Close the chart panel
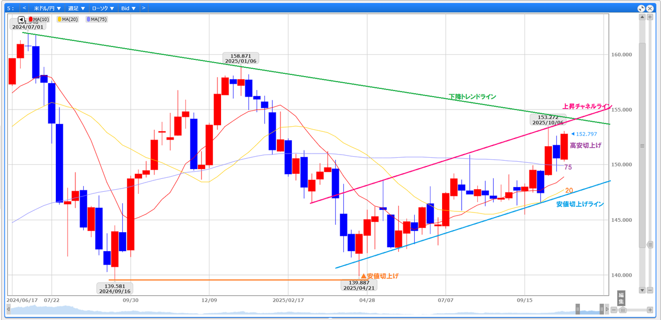Screen dimensions: 661x320 649,8
